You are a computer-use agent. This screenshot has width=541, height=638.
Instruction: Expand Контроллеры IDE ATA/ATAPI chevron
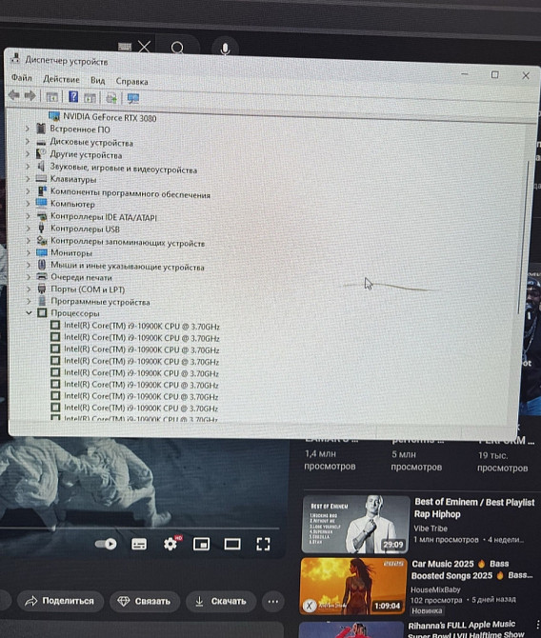[28, 216]
